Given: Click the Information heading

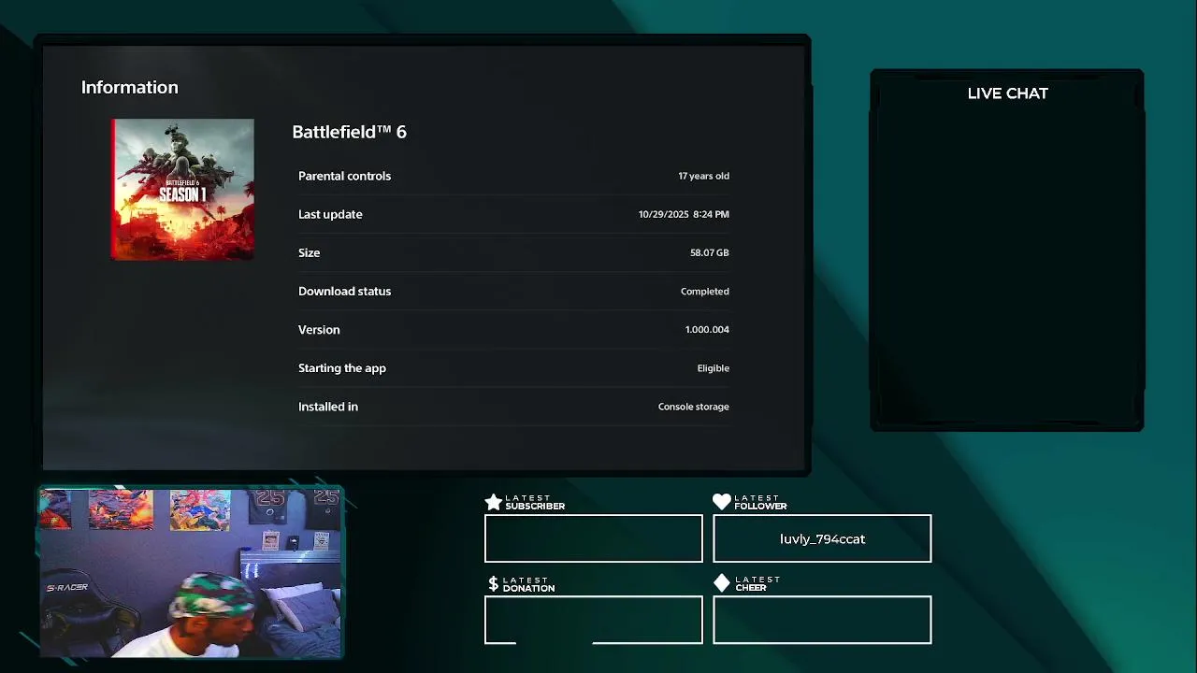Looking at the screenshot, I should pyautogui.click(x=129, y=87).
